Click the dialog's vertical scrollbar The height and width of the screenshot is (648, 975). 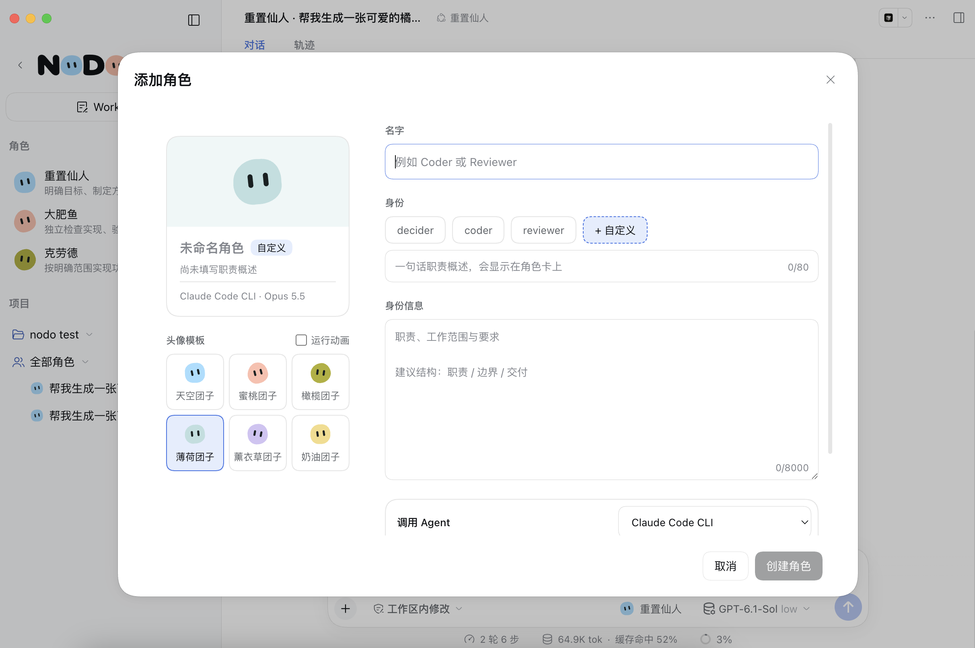point(830,288)
